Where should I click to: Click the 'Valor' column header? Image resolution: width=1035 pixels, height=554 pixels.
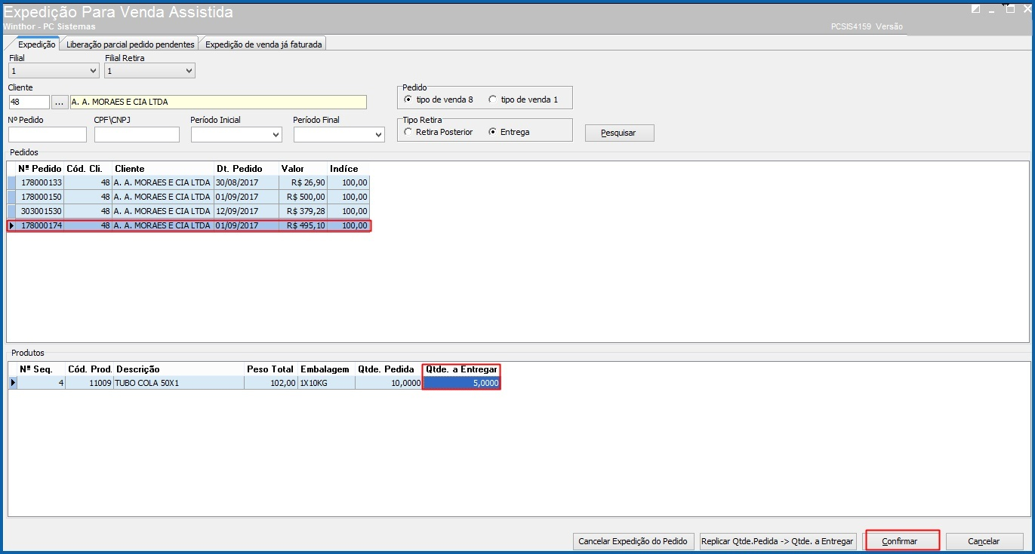(303, 169)
